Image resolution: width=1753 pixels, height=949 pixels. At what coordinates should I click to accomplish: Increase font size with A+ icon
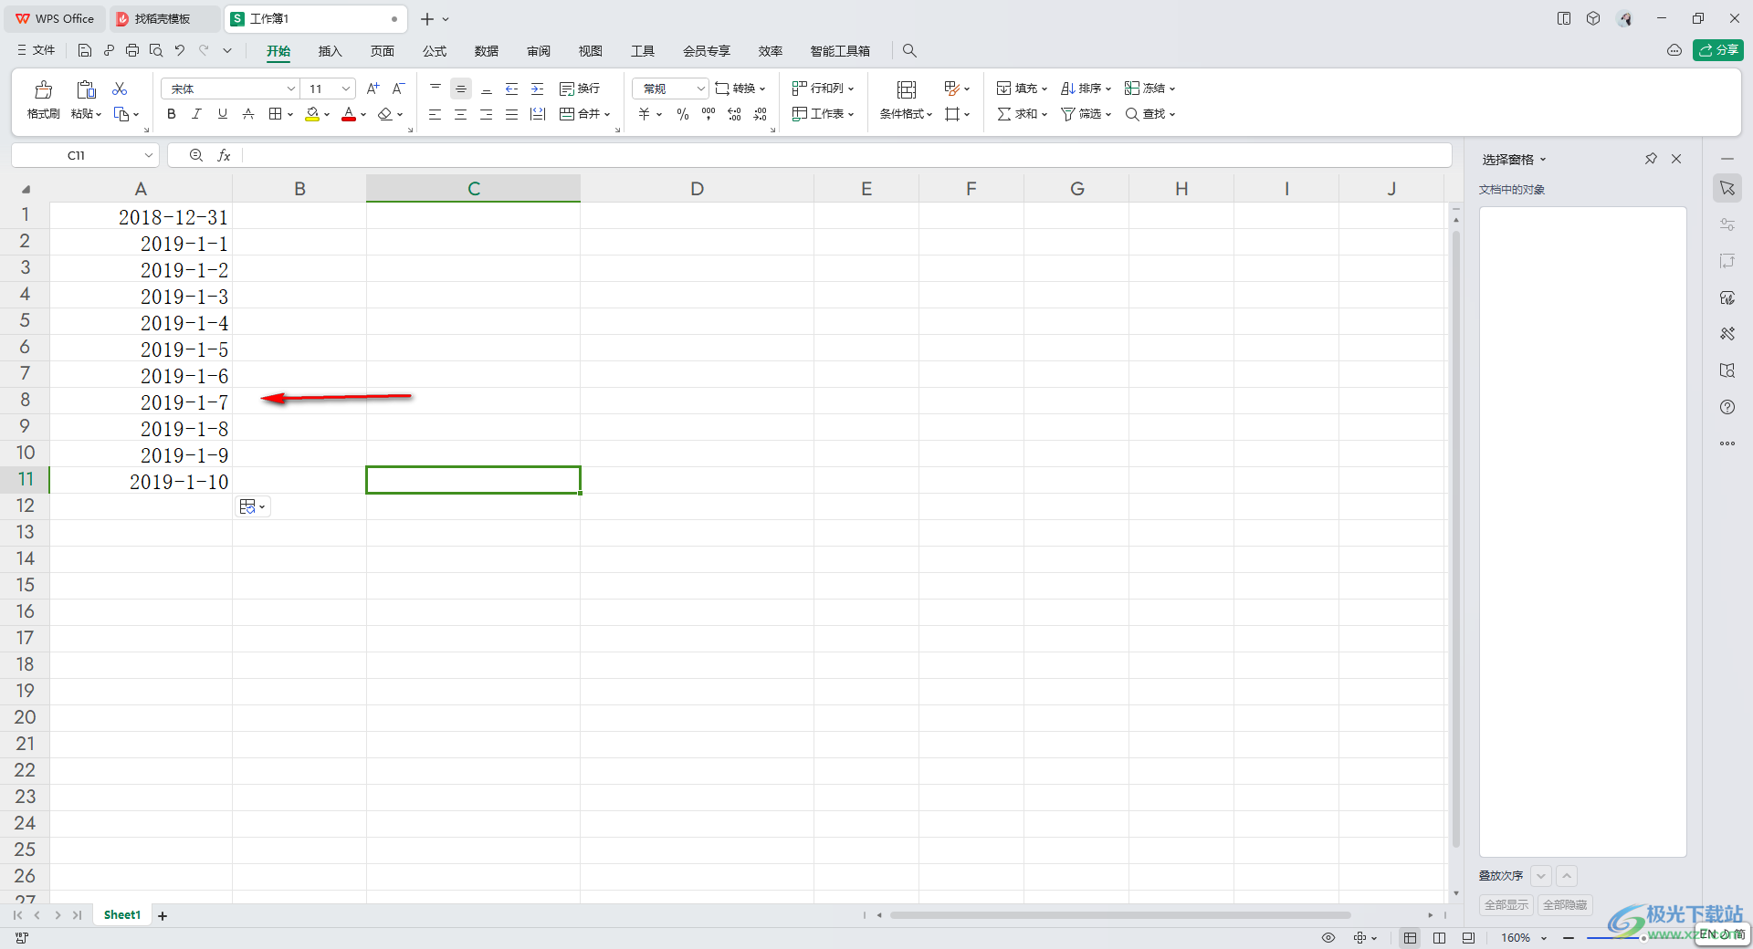[x=373, y=89]
